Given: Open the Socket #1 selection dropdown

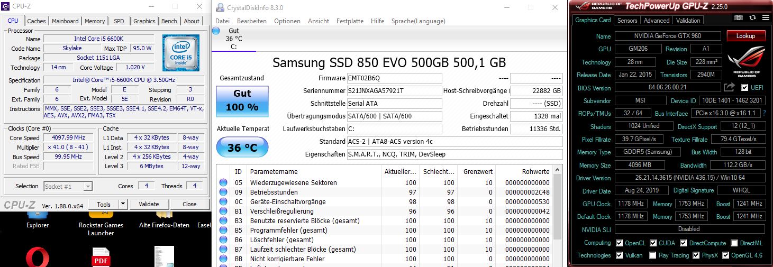Looking at the screenshot, I should [x=67, y=186].
